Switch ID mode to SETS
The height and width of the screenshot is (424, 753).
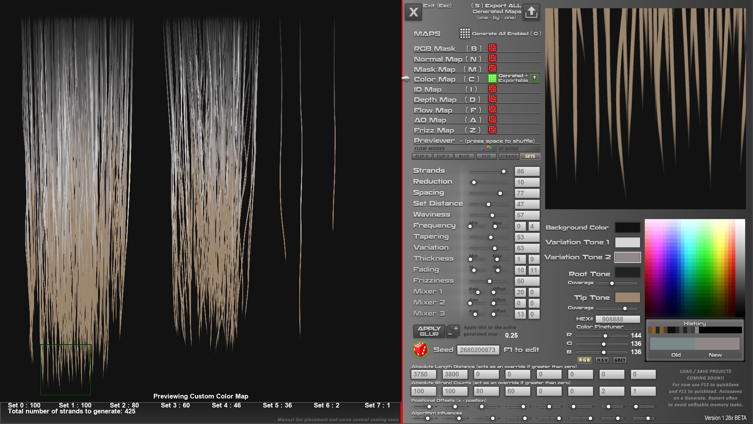click(x=530, y=156)
